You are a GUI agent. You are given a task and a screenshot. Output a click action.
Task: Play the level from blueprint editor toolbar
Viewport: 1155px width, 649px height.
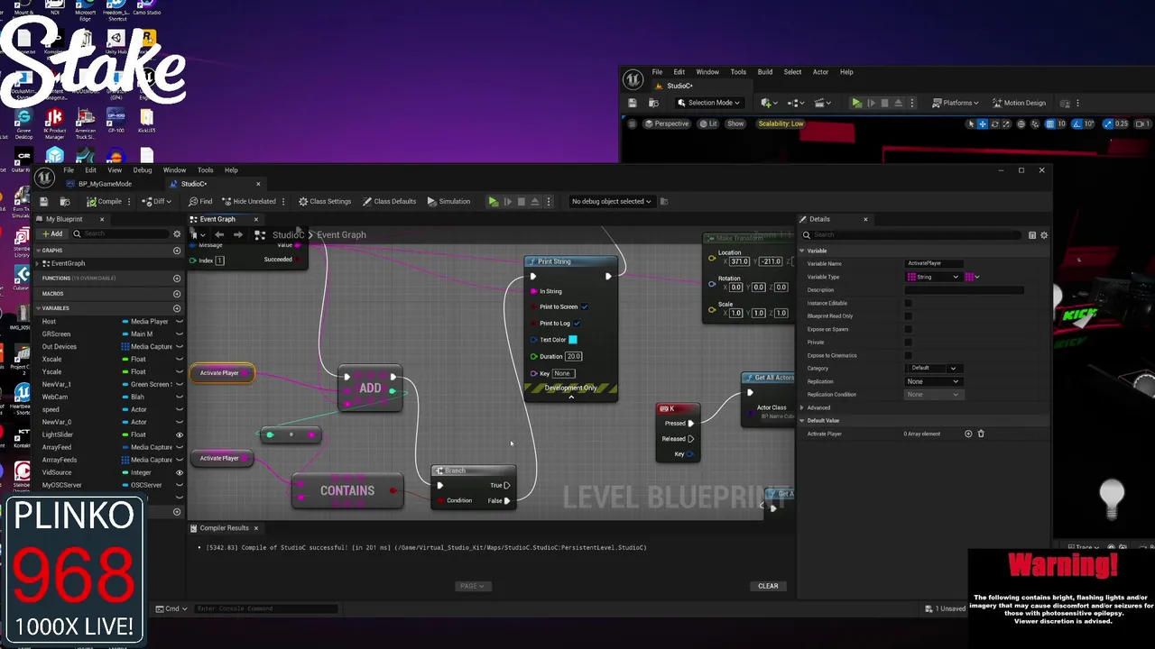click(x=493, y=201)
